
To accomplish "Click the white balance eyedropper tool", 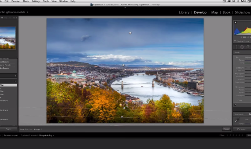I will (237, 121).
